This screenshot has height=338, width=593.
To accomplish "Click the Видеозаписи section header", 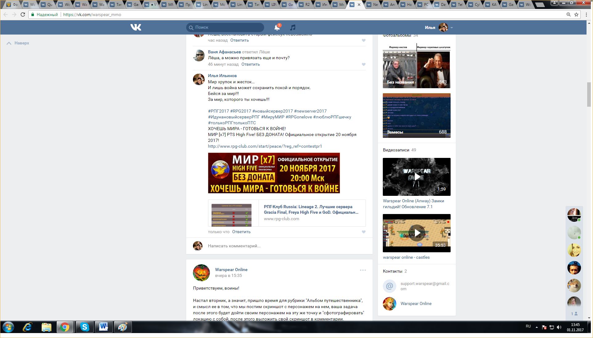I will [396, 150].
